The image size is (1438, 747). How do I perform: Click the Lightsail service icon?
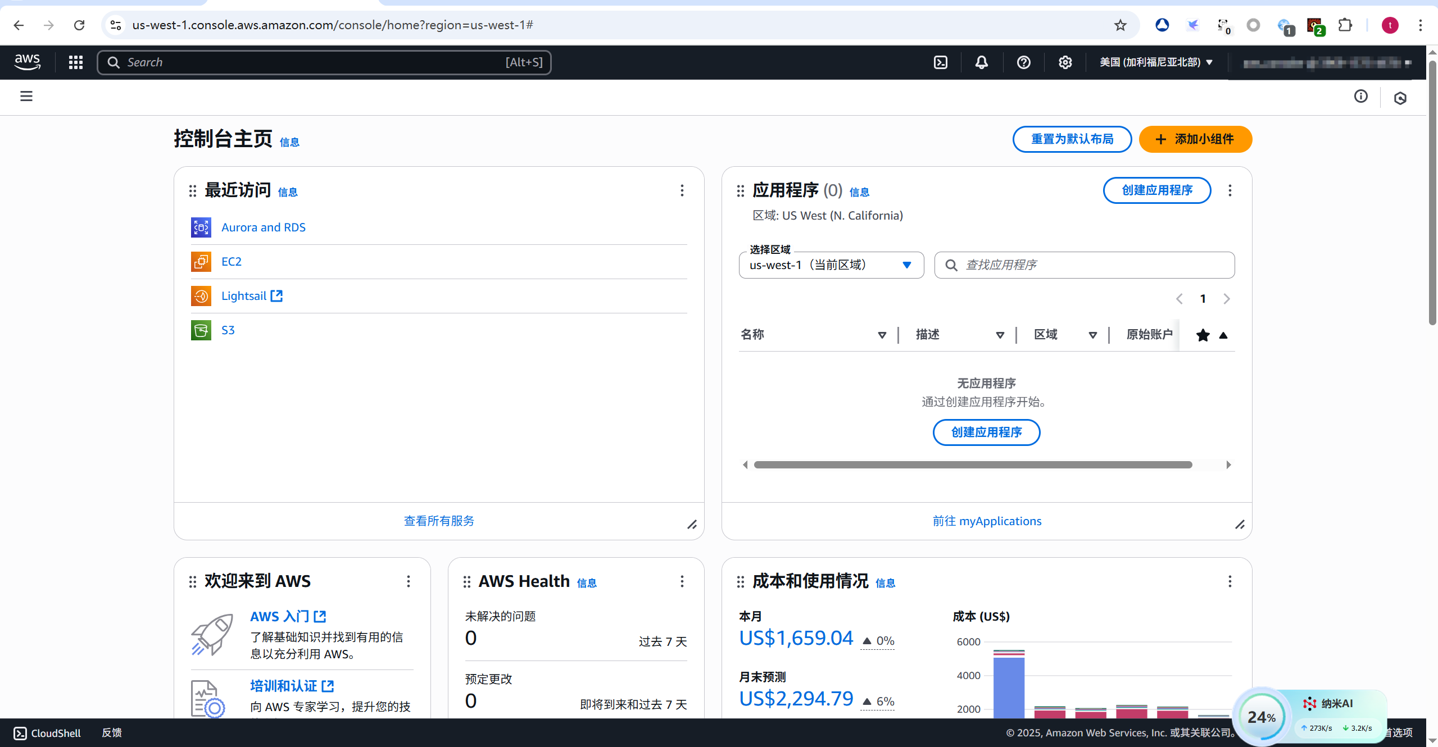pos(201,296)
